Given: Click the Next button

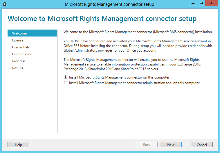Looking at the screenshot, I should click(x=171, y=145).
